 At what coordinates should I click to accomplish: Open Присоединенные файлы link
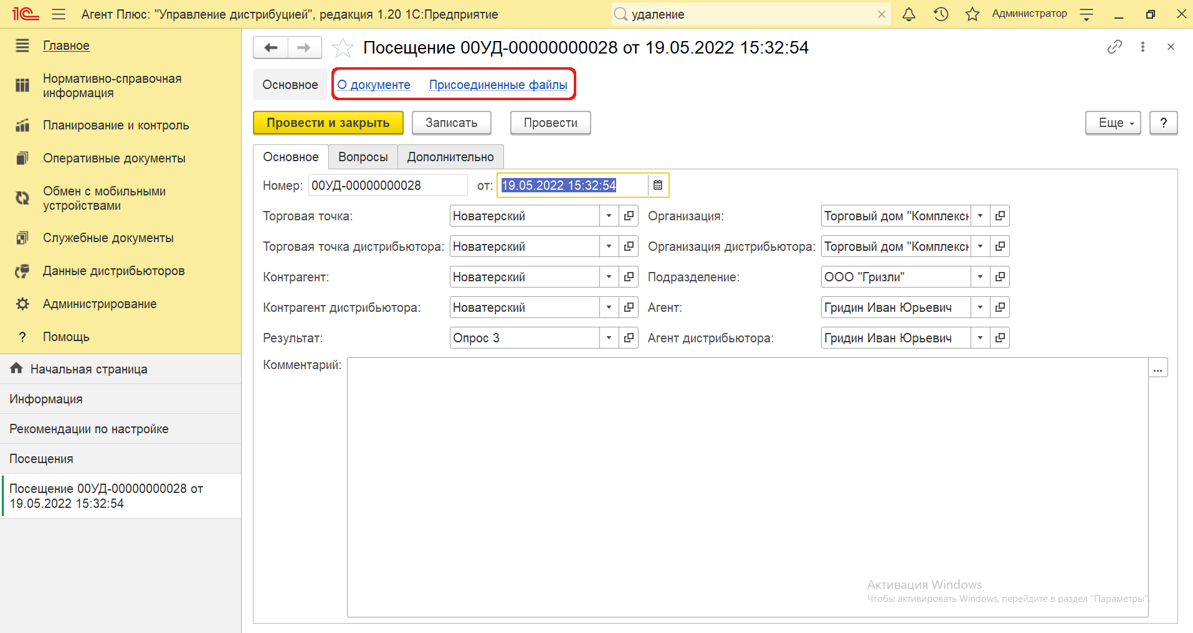coord(498,85)
